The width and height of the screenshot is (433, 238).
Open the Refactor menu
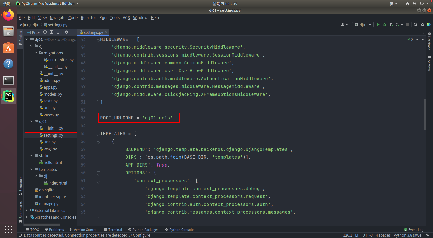coord(88,17)
